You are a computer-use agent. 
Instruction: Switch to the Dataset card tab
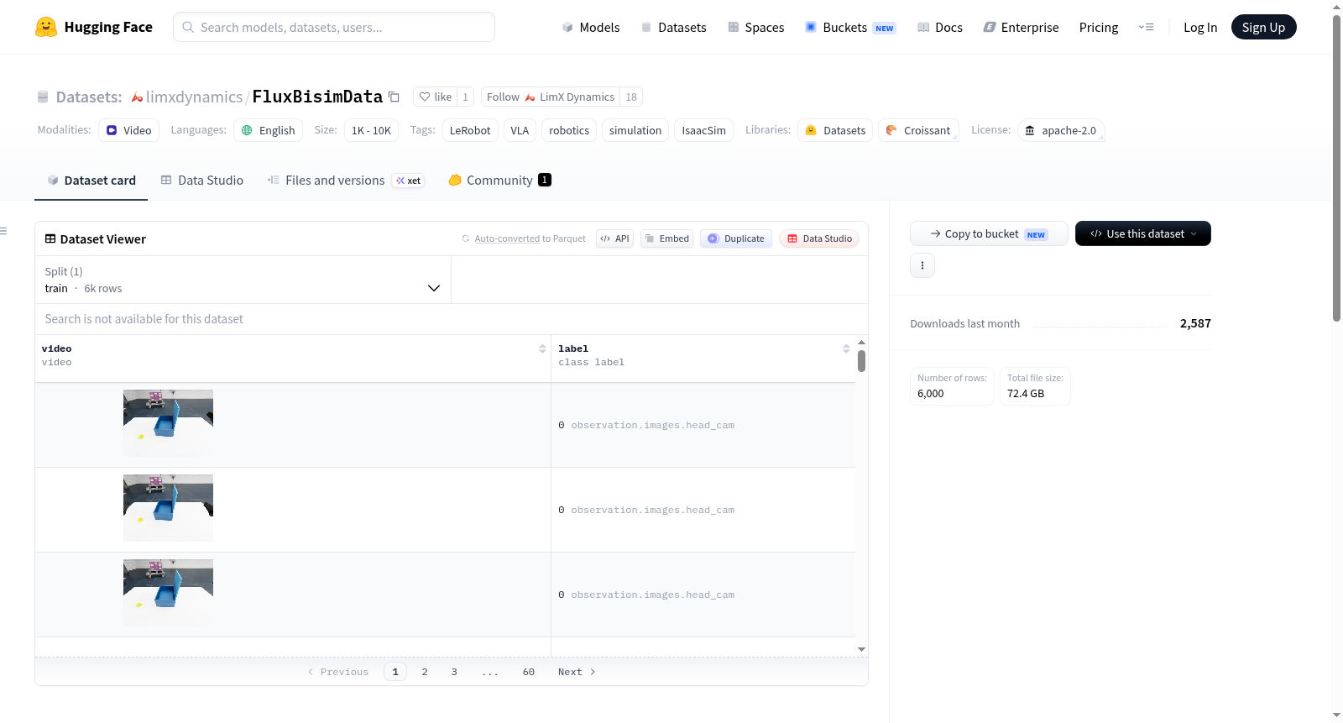[x=91, y=181]
